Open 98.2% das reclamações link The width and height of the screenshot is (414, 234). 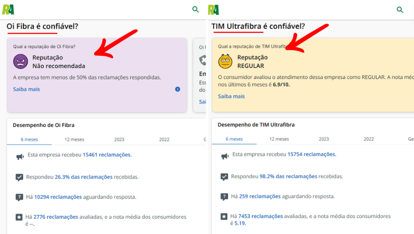tap(288, 177)
